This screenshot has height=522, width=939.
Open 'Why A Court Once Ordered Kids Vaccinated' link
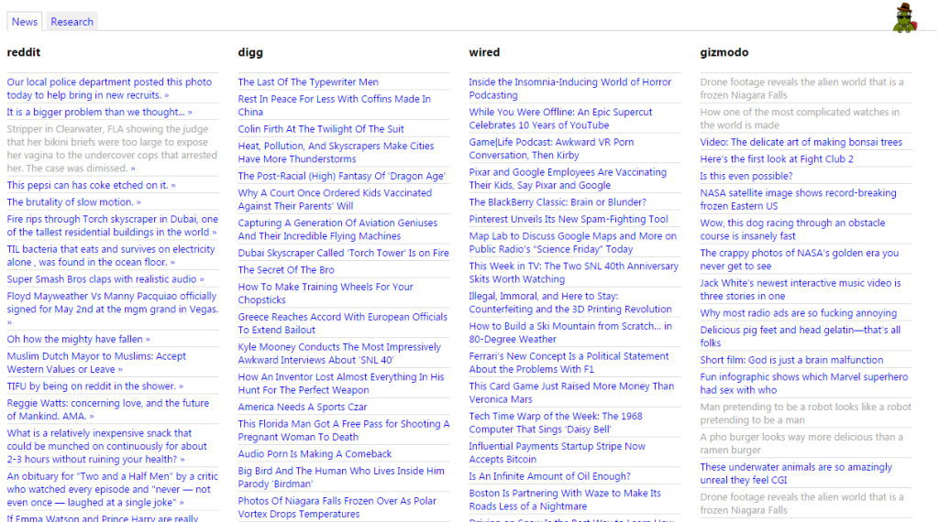[335, 199]
